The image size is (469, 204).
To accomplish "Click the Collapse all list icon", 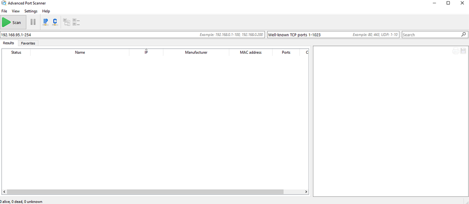I will 76,22.
